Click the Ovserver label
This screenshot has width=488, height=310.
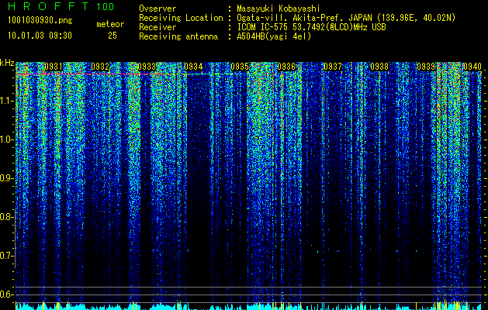click(x=157, y=9)
